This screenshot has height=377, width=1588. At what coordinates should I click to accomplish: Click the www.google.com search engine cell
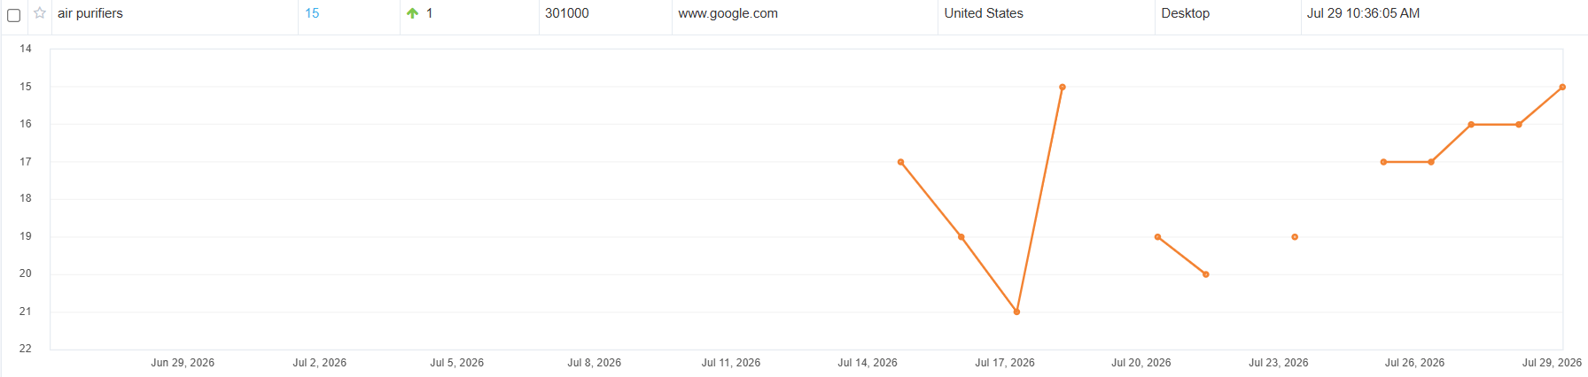pos(728,13)
